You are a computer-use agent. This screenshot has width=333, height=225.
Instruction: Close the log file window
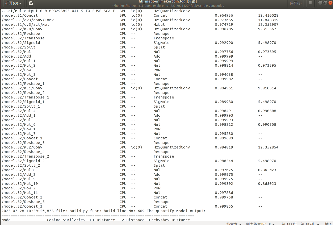point(330,3)
